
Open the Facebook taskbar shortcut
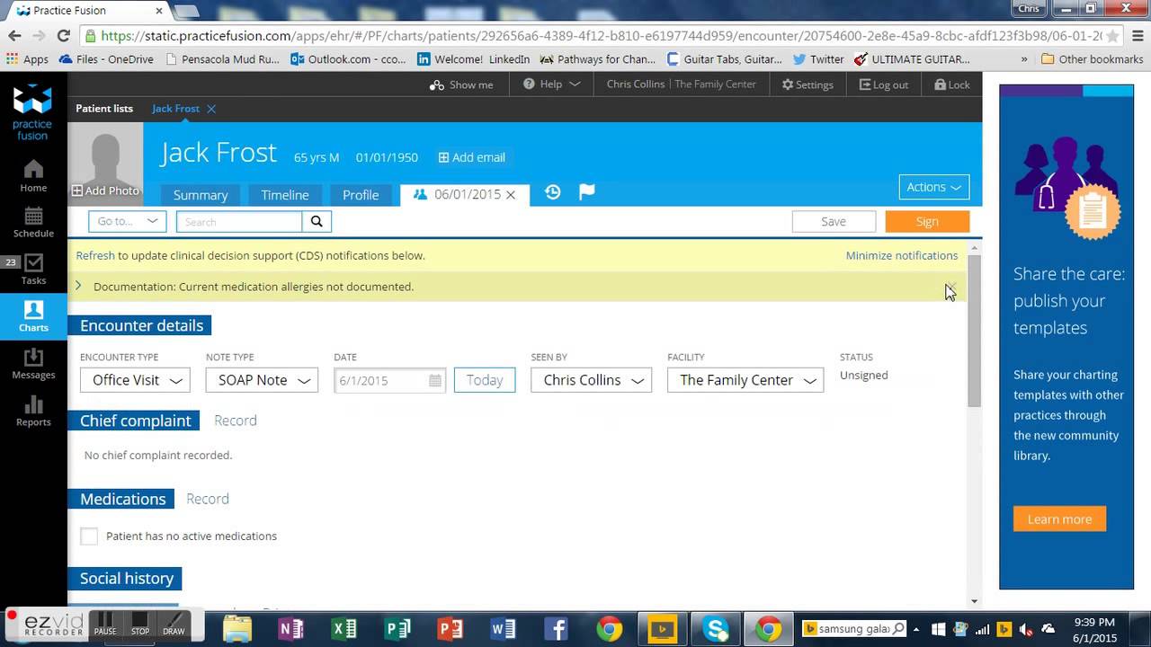[x=556, y=628]
